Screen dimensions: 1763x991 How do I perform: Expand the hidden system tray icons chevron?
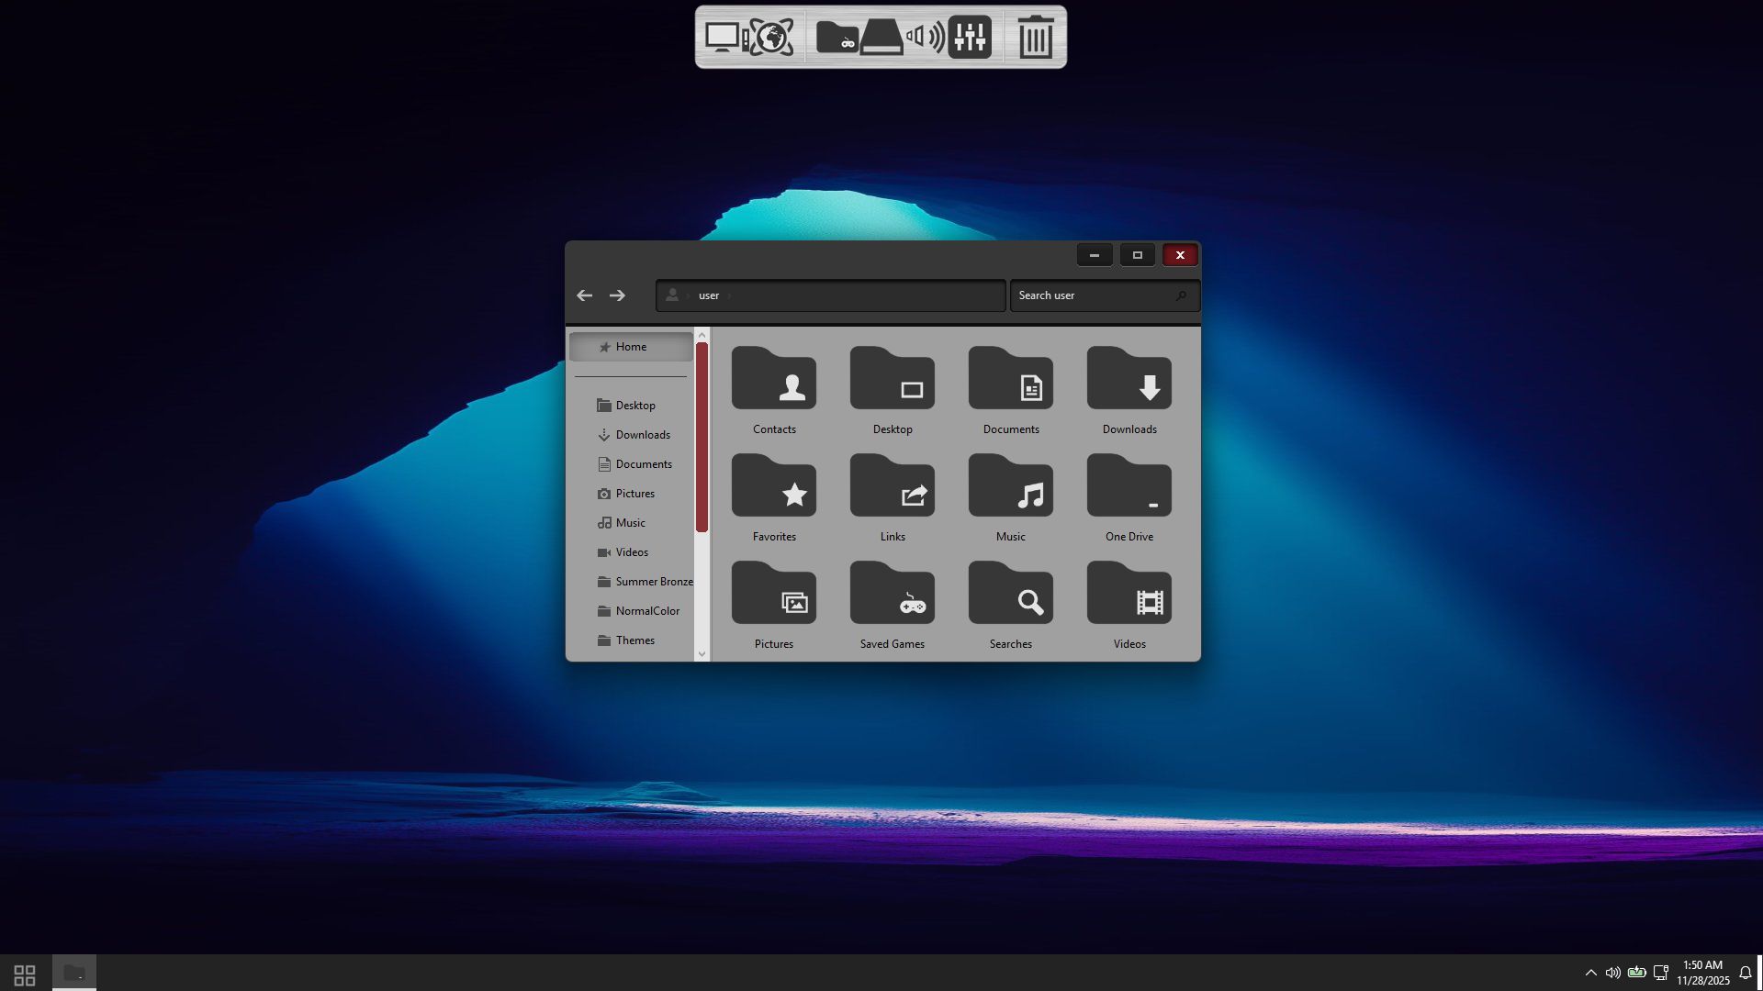click(x=1590, y=973)
